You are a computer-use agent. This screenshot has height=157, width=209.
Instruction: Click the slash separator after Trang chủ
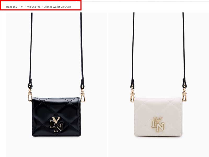[19, 7]
